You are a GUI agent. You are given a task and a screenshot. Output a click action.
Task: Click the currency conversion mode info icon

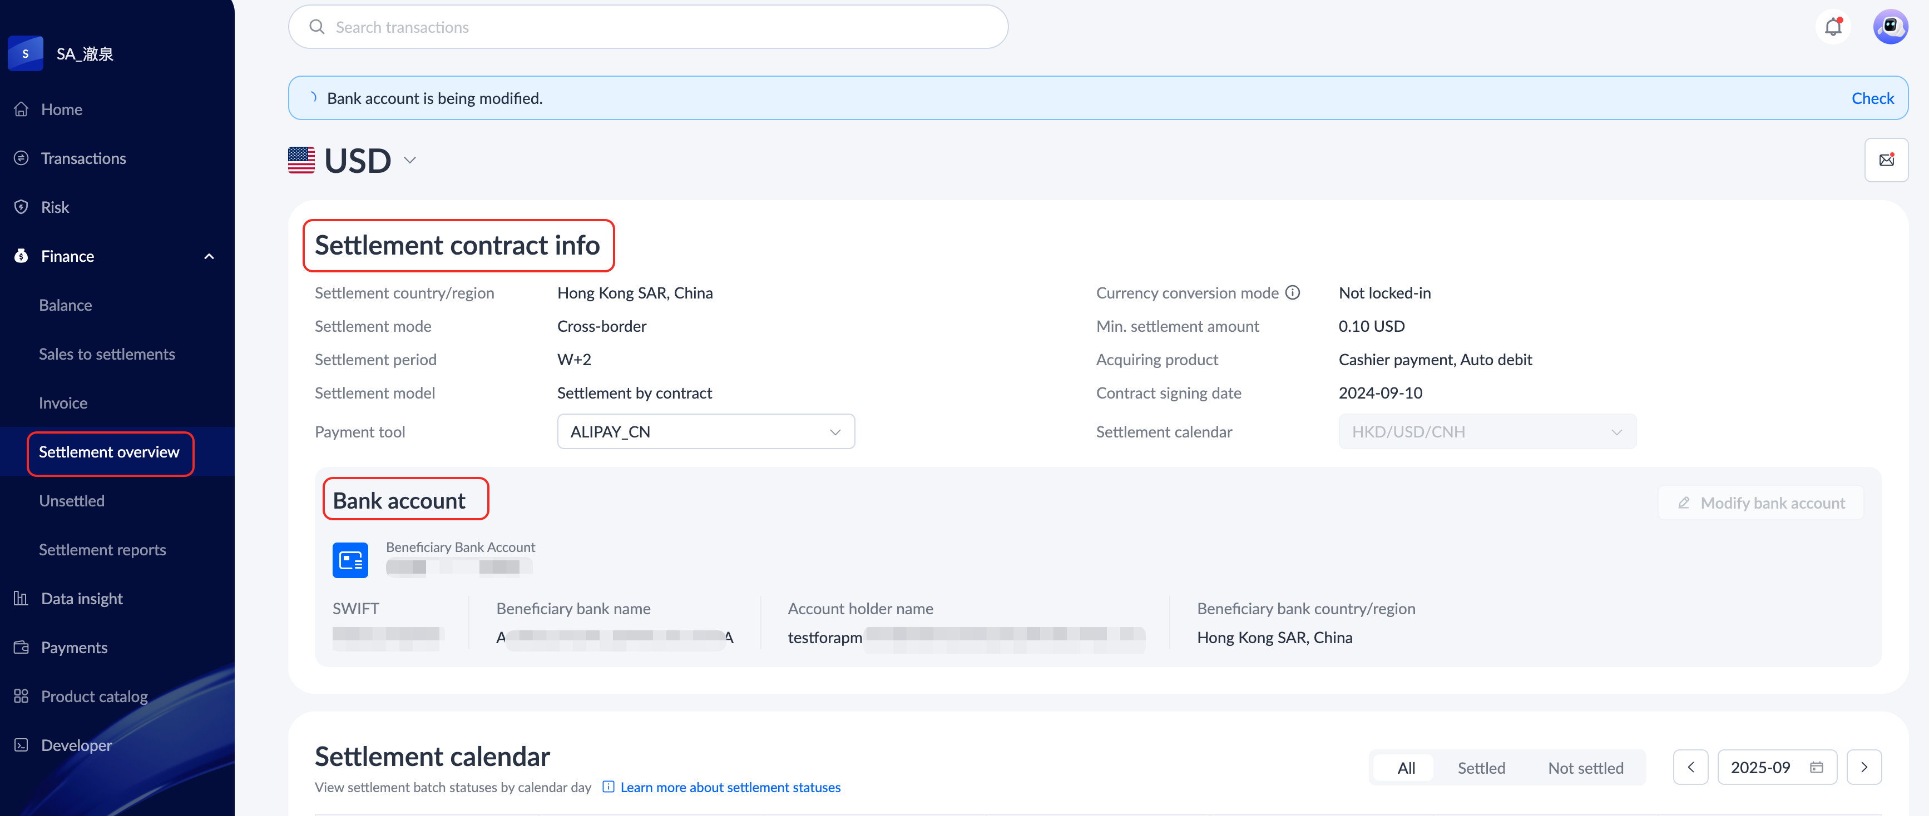1293,293
